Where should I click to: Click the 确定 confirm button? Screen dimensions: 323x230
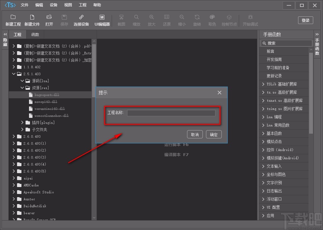click(214, 135)
